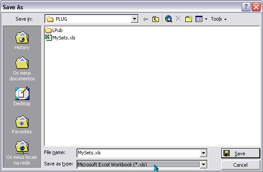Open the History places shortcut
This screenshot has height=172, width=263.
tap(22, 40)
